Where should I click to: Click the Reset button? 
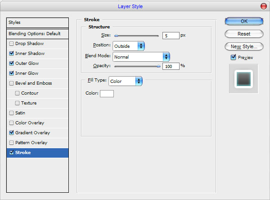244,34
